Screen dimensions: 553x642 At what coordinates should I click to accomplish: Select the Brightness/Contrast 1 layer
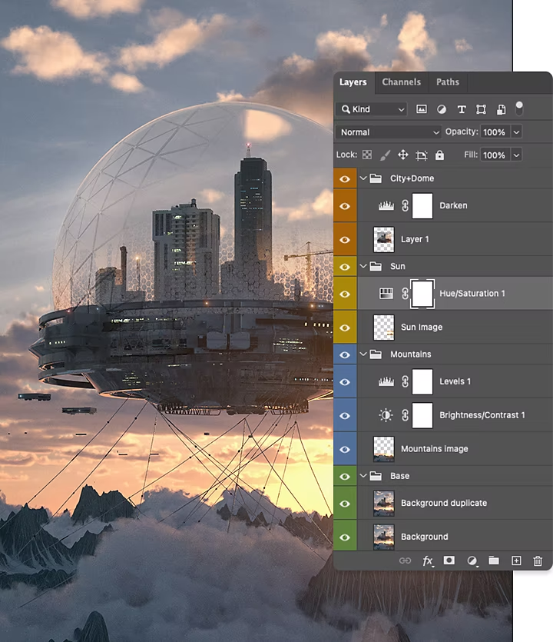click(482, 415)
